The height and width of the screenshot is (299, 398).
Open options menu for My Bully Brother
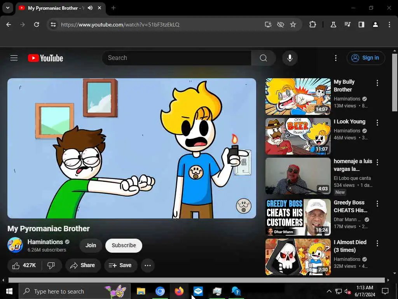377,83
